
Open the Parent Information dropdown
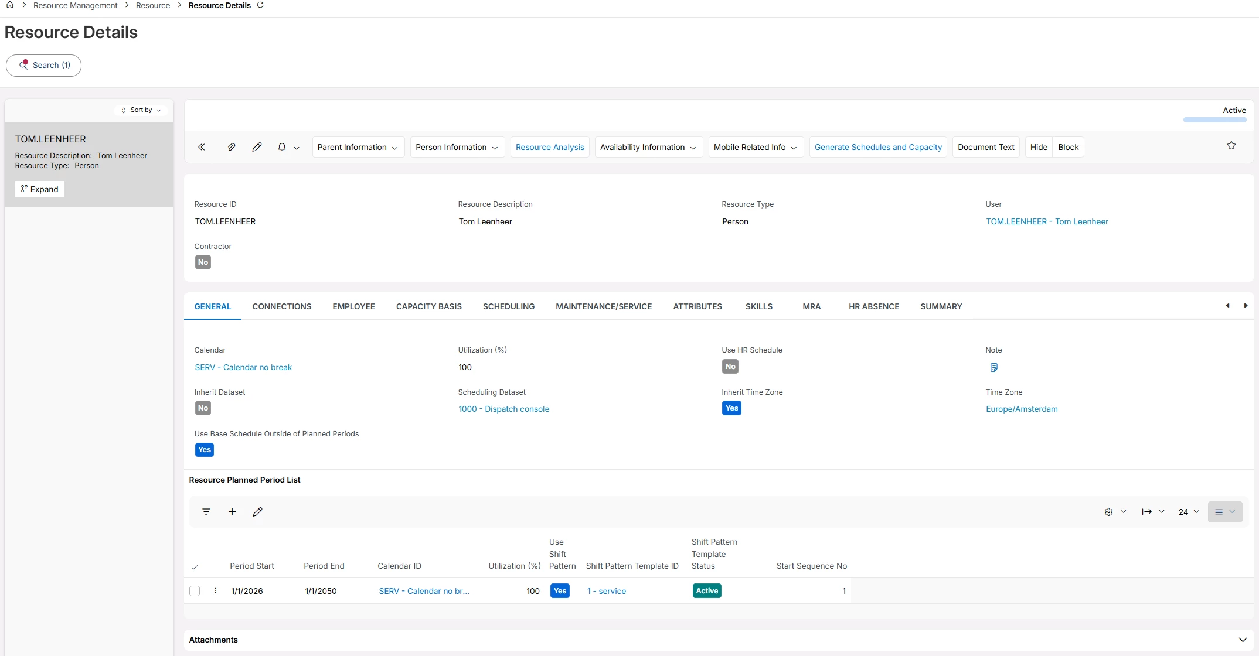357,147
